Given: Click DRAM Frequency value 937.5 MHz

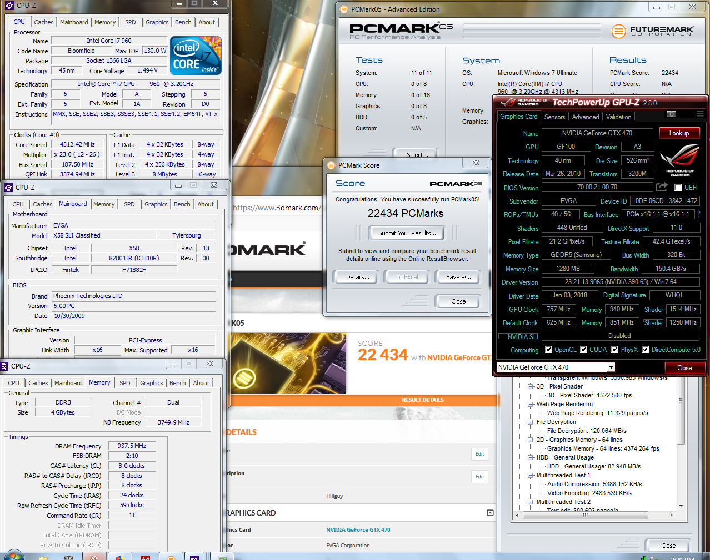Looking at the screenshot, I should pyautogui.click(x=132, y=446).
